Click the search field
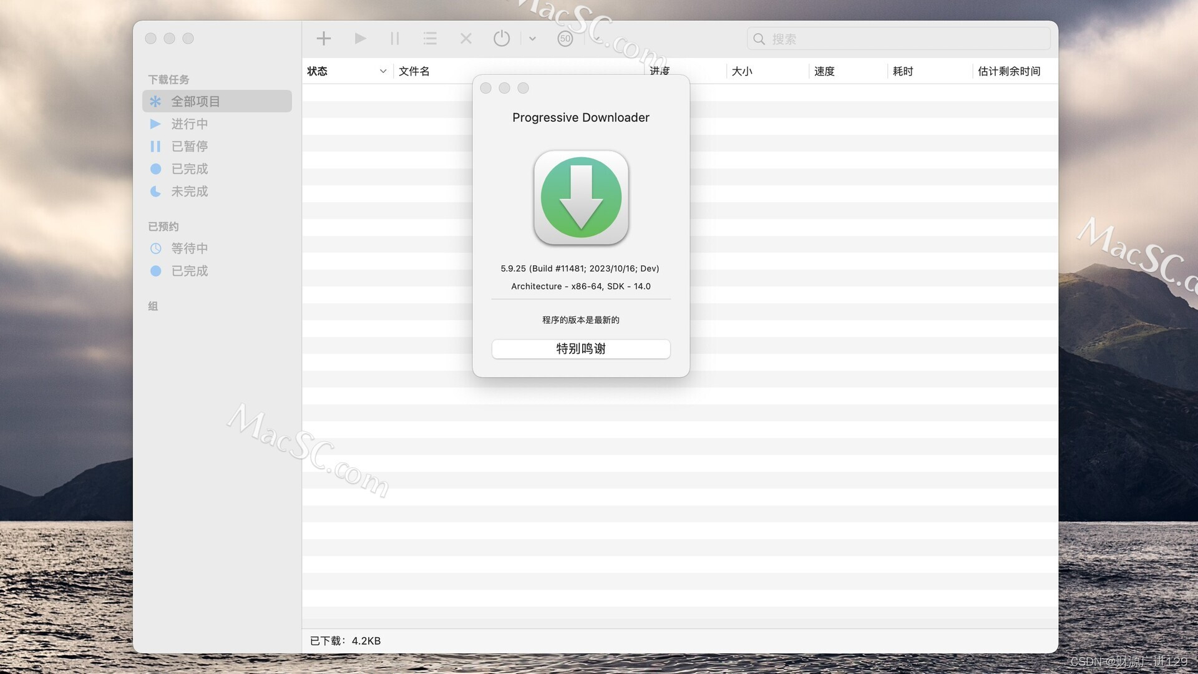 (898, 39)
